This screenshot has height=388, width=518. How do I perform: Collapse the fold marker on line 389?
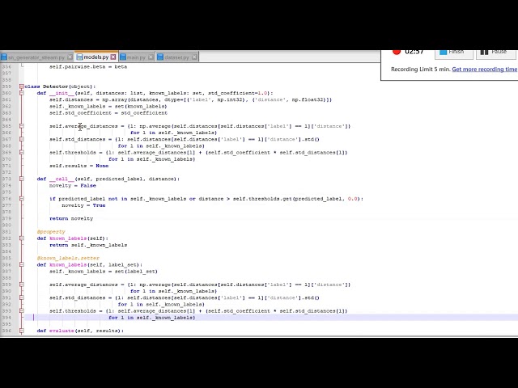coord(22,285)
